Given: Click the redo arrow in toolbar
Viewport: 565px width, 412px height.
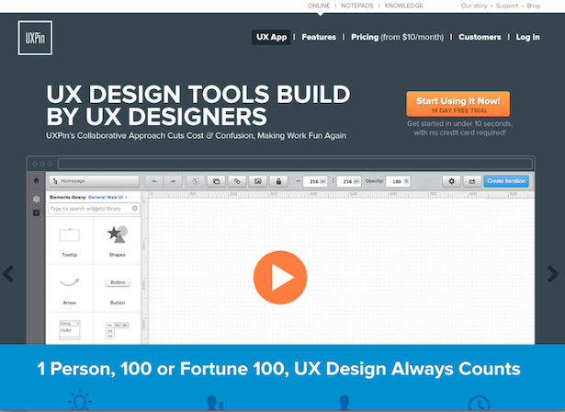Looking at the screenshot, I should tap(173, 181).
